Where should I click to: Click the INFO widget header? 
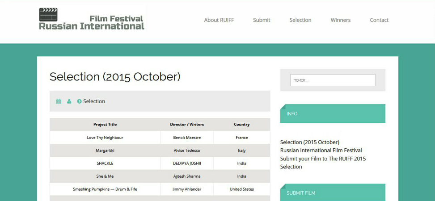click(333, 113)
